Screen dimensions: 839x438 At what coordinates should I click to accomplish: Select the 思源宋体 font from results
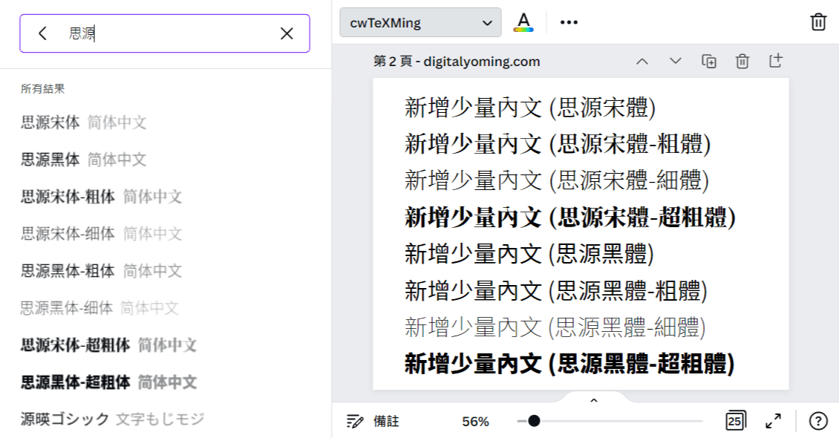(x=50, y=122)
